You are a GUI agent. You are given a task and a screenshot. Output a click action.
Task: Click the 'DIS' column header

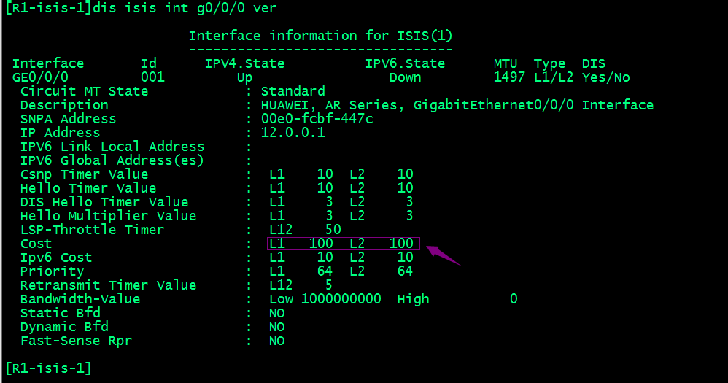click(594, 63)
